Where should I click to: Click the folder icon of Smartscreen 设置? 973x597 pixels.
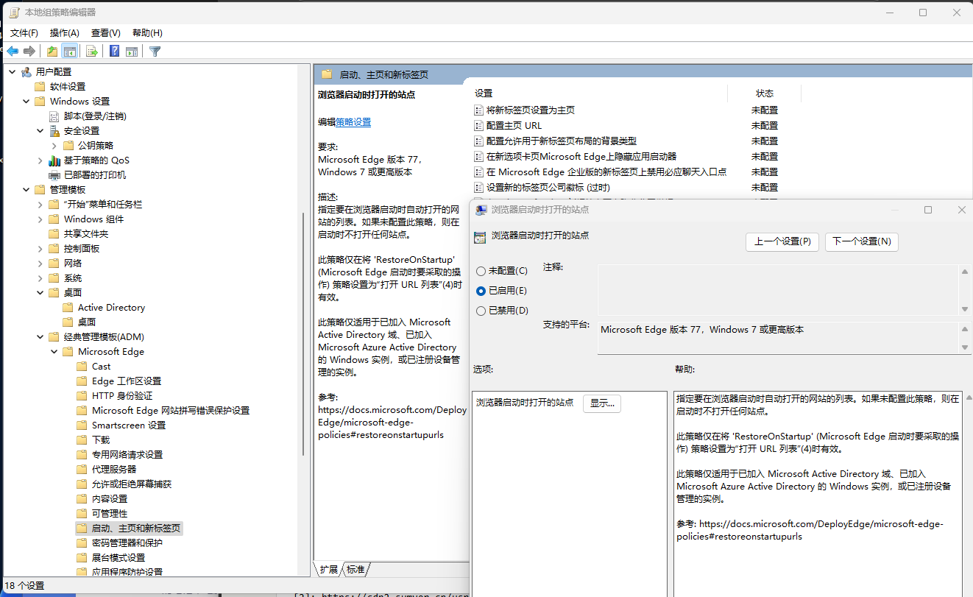click(82, 425)
